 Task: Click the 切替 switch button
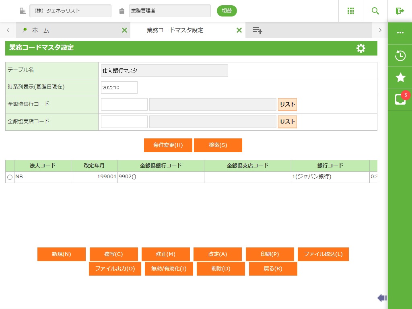(x=227, y=11)
